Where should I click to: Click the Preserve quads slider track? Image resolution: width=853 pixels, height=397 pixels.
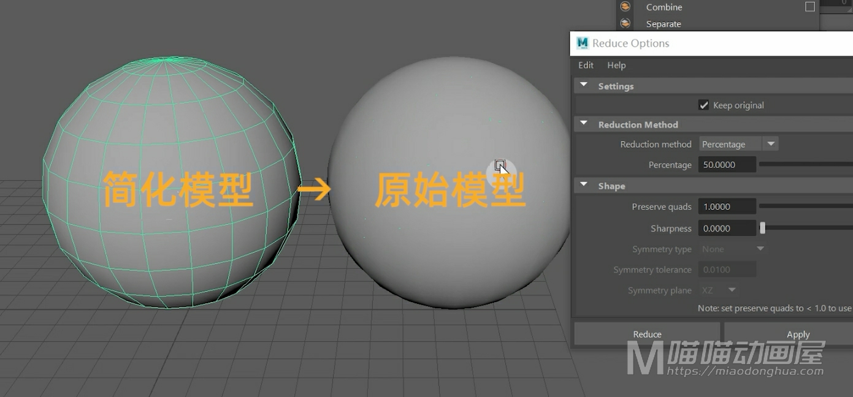coord(806,206)
